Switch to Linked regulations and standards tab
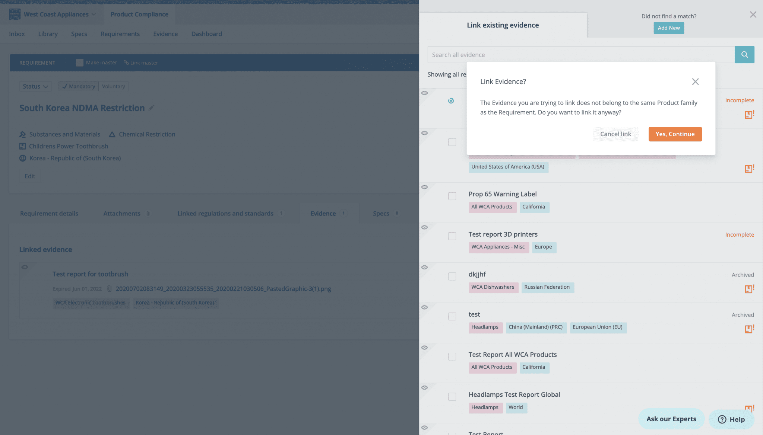This screenshot has width=763, height=435. tap(231, 214)
